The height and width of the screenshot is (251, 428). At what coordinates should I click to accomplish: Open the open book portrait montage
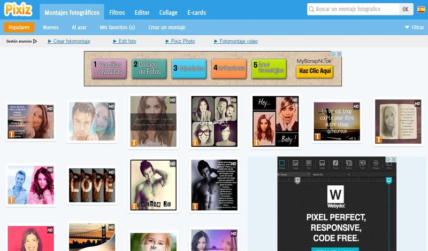coord(398,122)
